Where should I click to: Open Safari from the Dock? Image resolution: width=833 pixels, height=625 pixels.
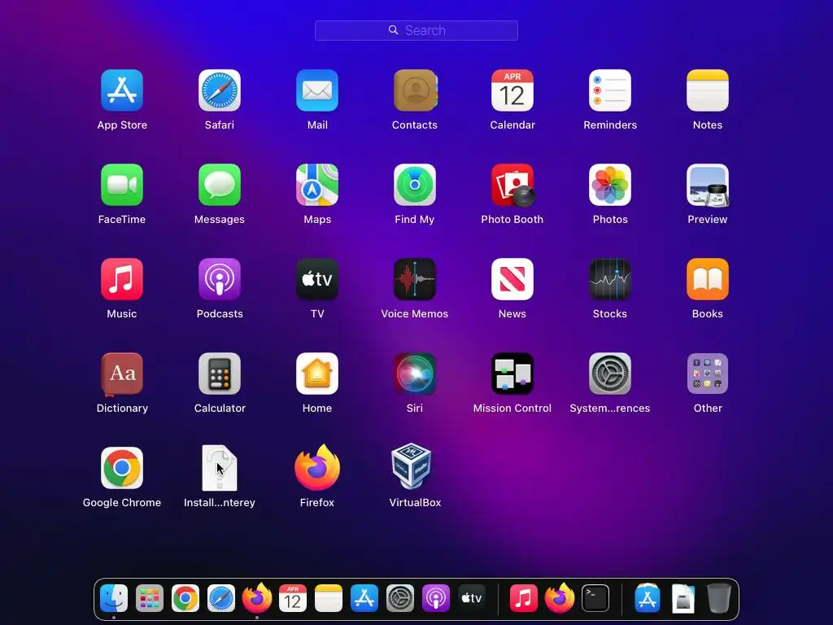221,598
